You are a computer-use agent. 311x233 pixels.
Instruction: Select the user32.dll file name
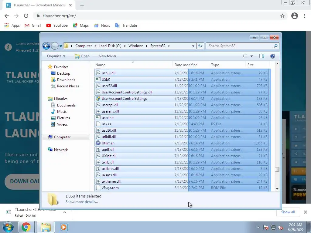pos(109,86)
